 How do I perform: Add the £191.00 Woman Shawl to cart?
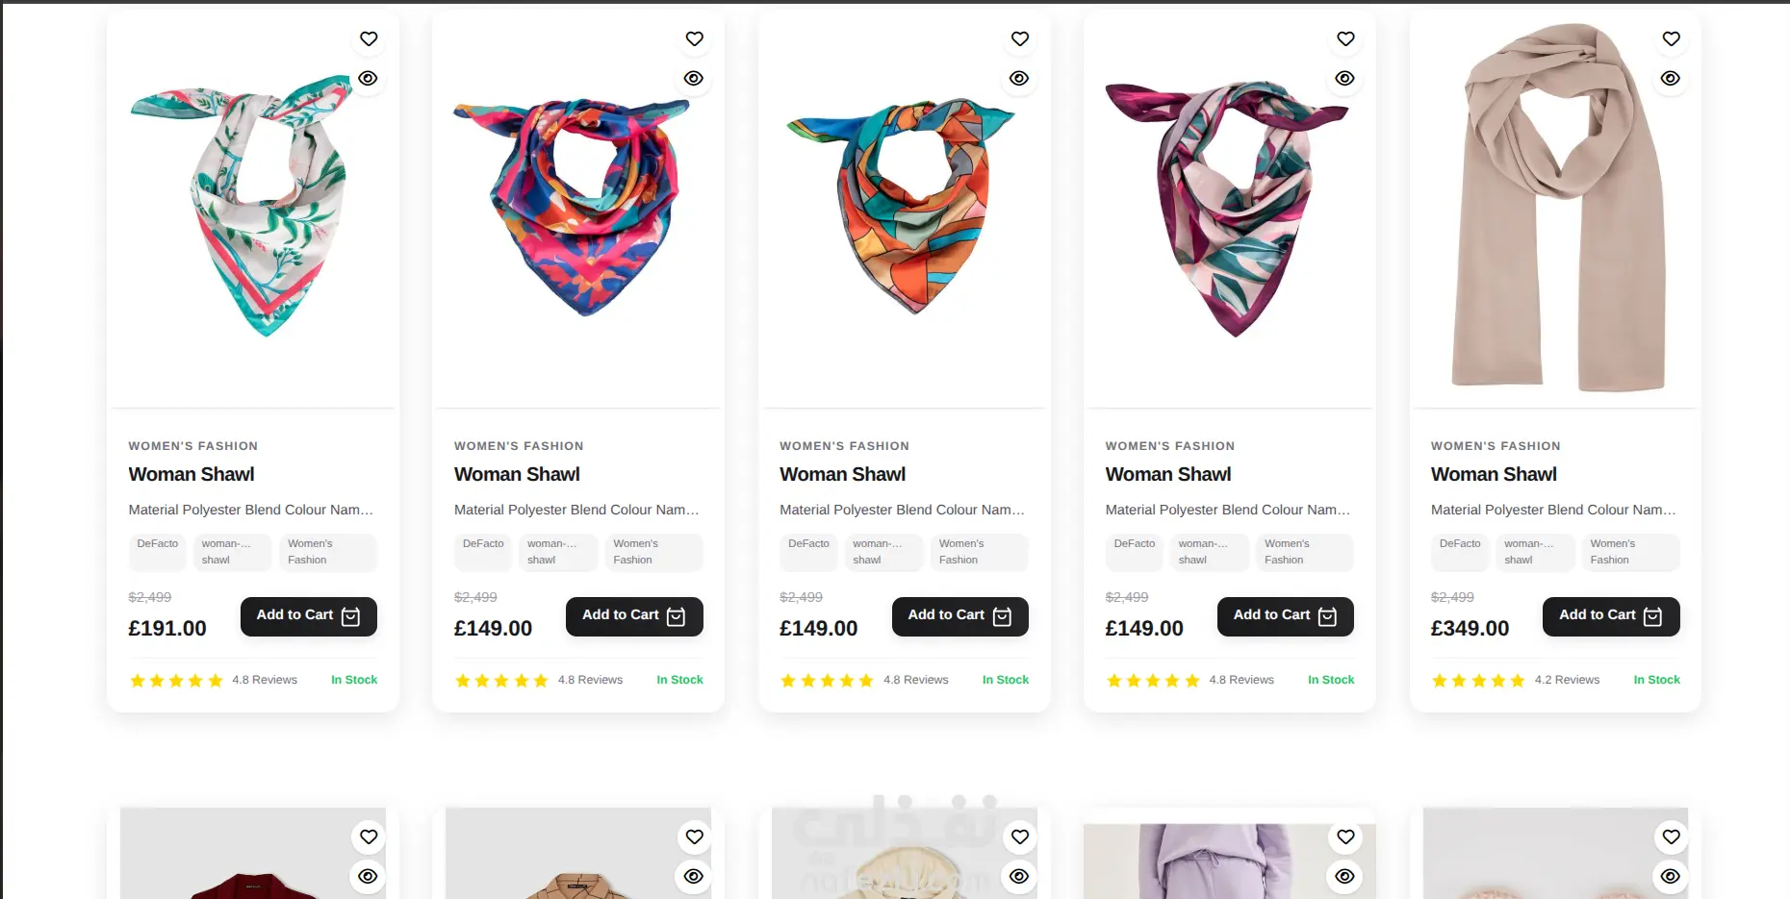click(x=308, y=616)
